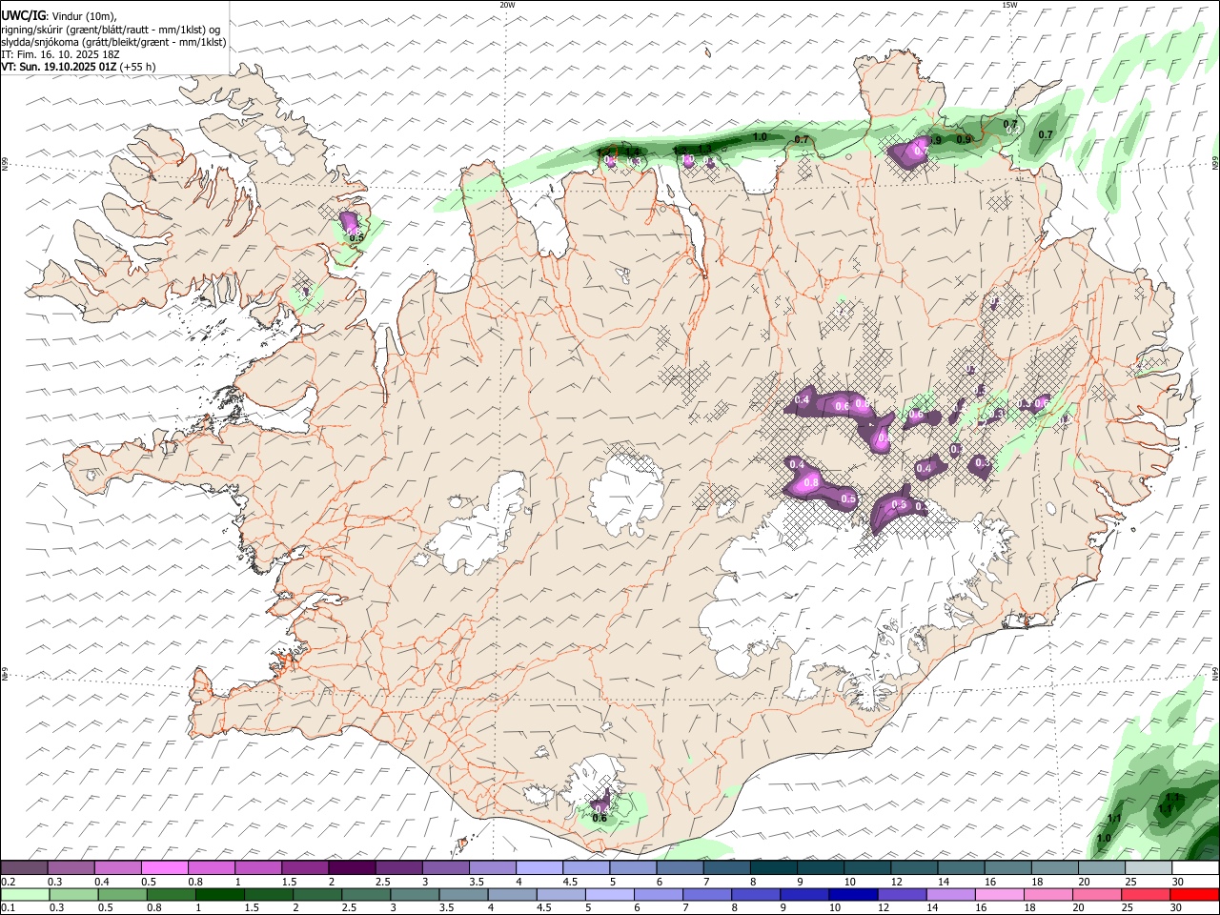Image resolution: width=1220 pixels, height=915 pixels.
Task: Click the pale green 0.1 swatch in lower legend row
Action: [24, 894]
